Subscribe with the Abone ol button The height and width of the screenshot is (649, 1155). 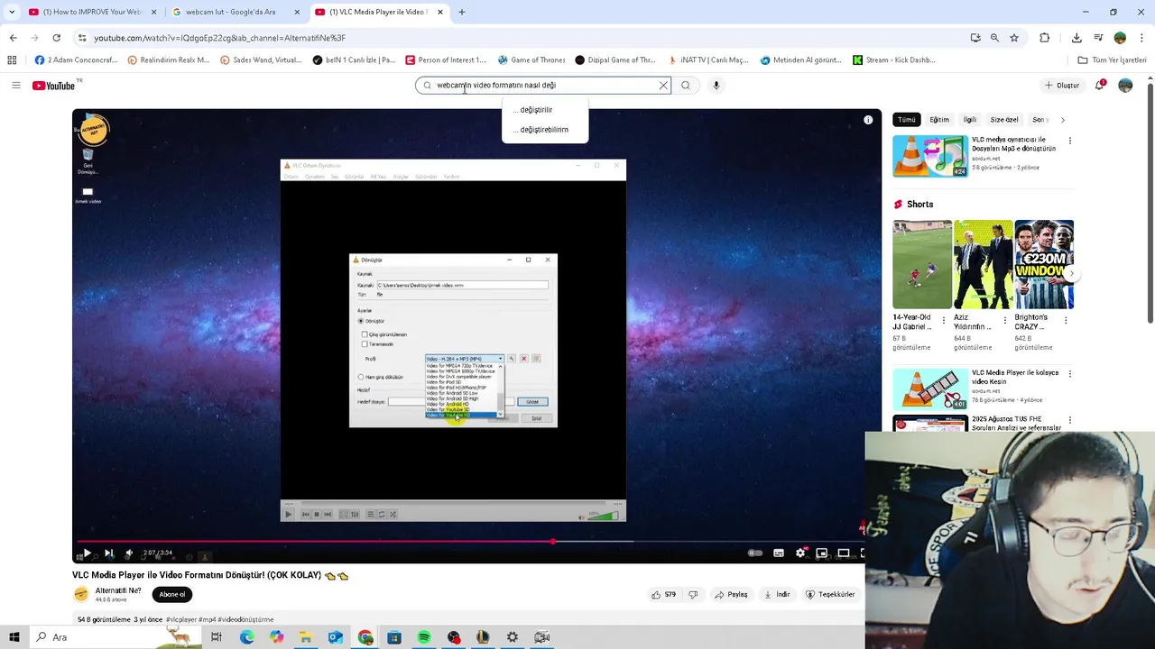(171, 595)
